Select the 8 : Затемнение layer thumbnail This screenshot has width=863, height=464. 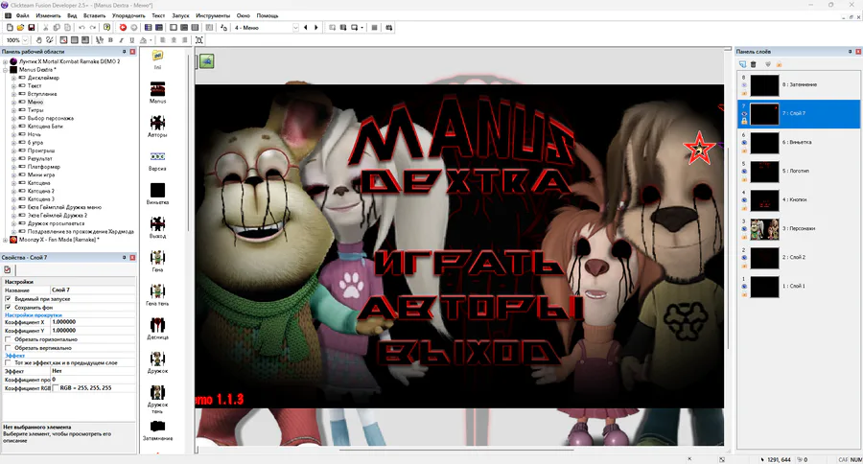(764, 84)
